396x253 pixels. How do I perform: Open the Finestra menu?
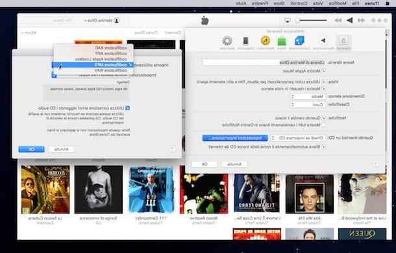[260, 3]
